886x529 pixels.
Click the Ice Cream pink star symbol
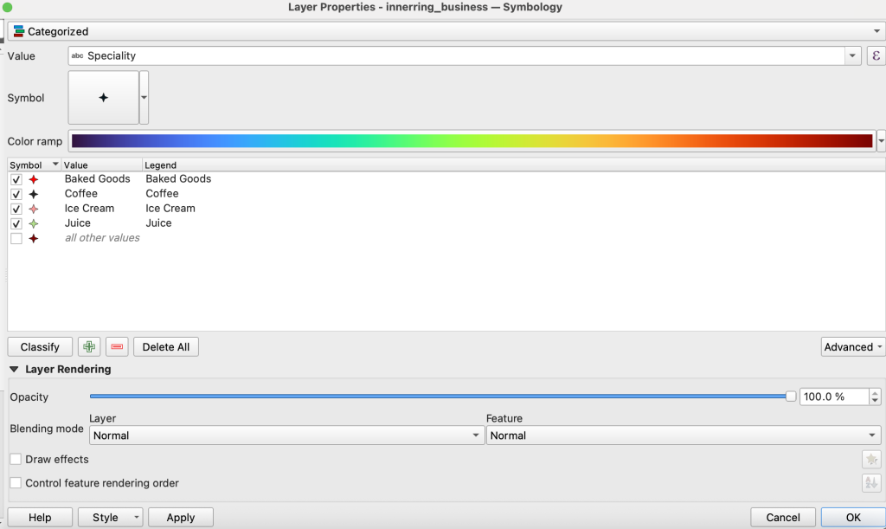34,209
